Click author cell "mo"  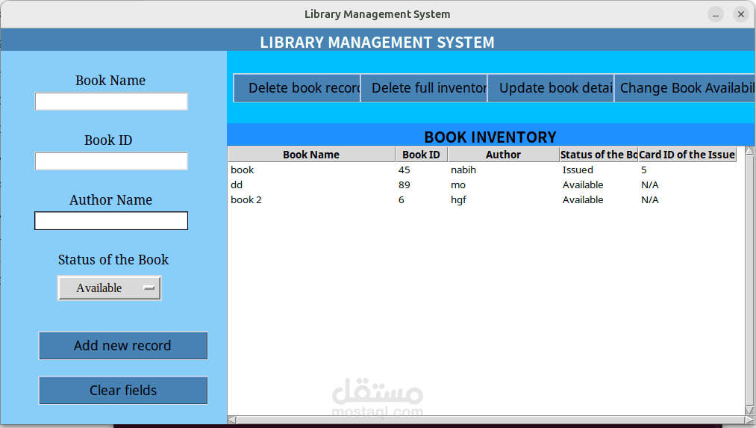458,184
